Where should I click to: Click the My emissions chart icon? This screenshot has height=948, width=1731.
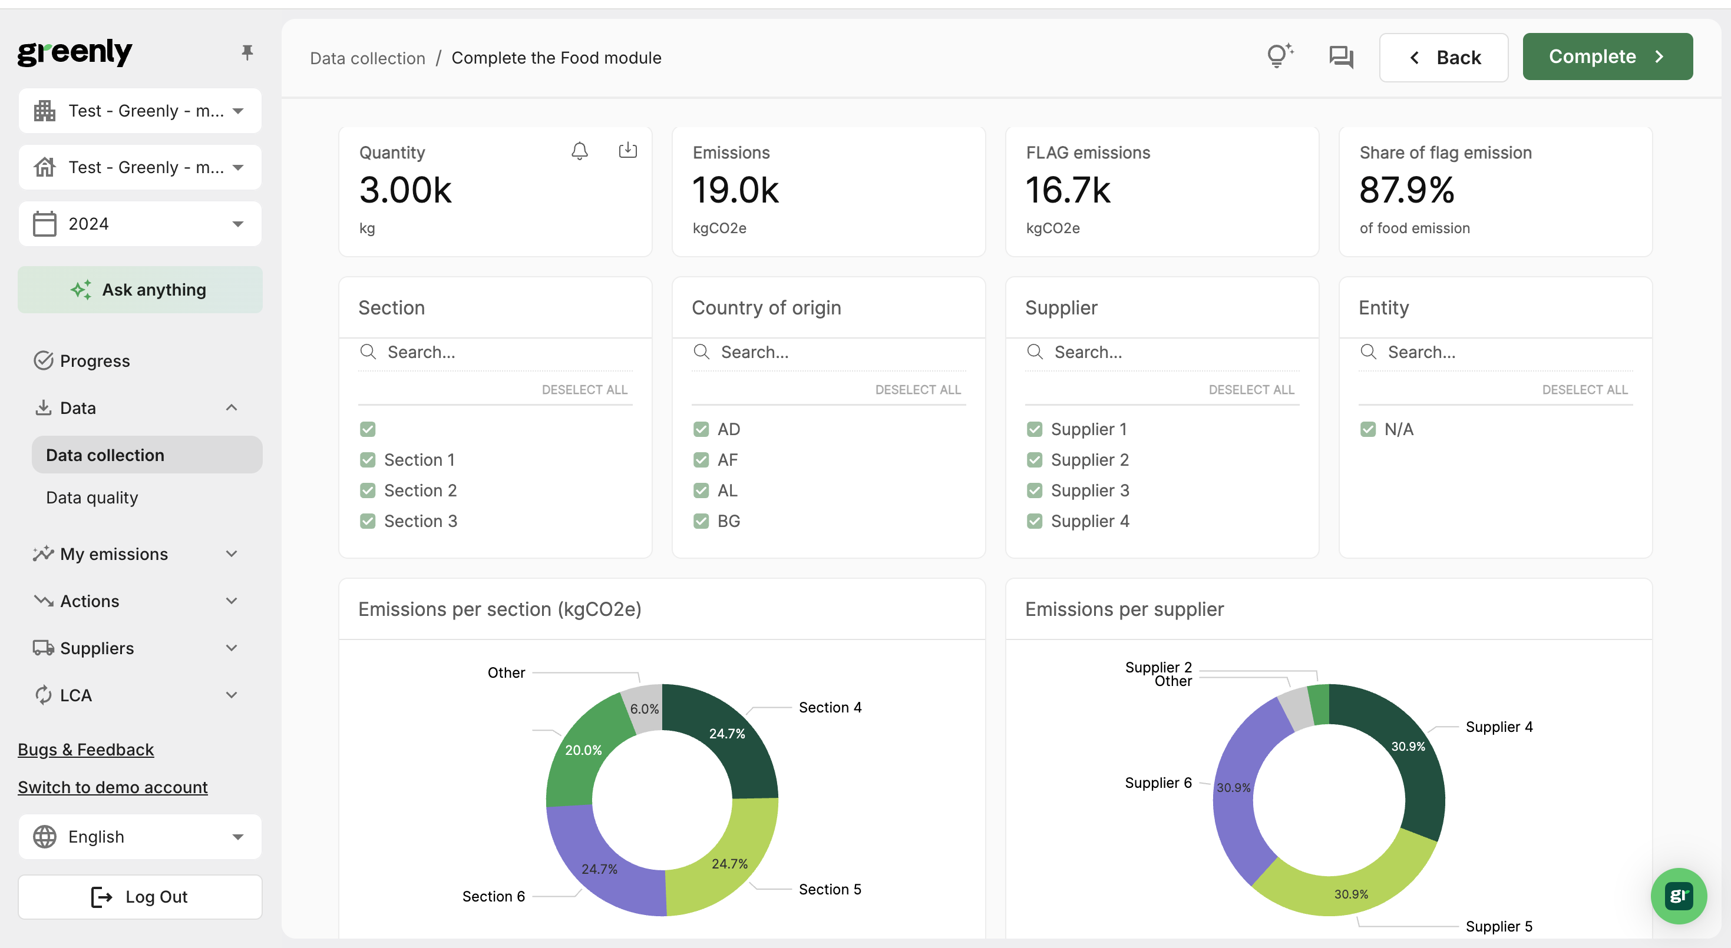pos(44,554)
